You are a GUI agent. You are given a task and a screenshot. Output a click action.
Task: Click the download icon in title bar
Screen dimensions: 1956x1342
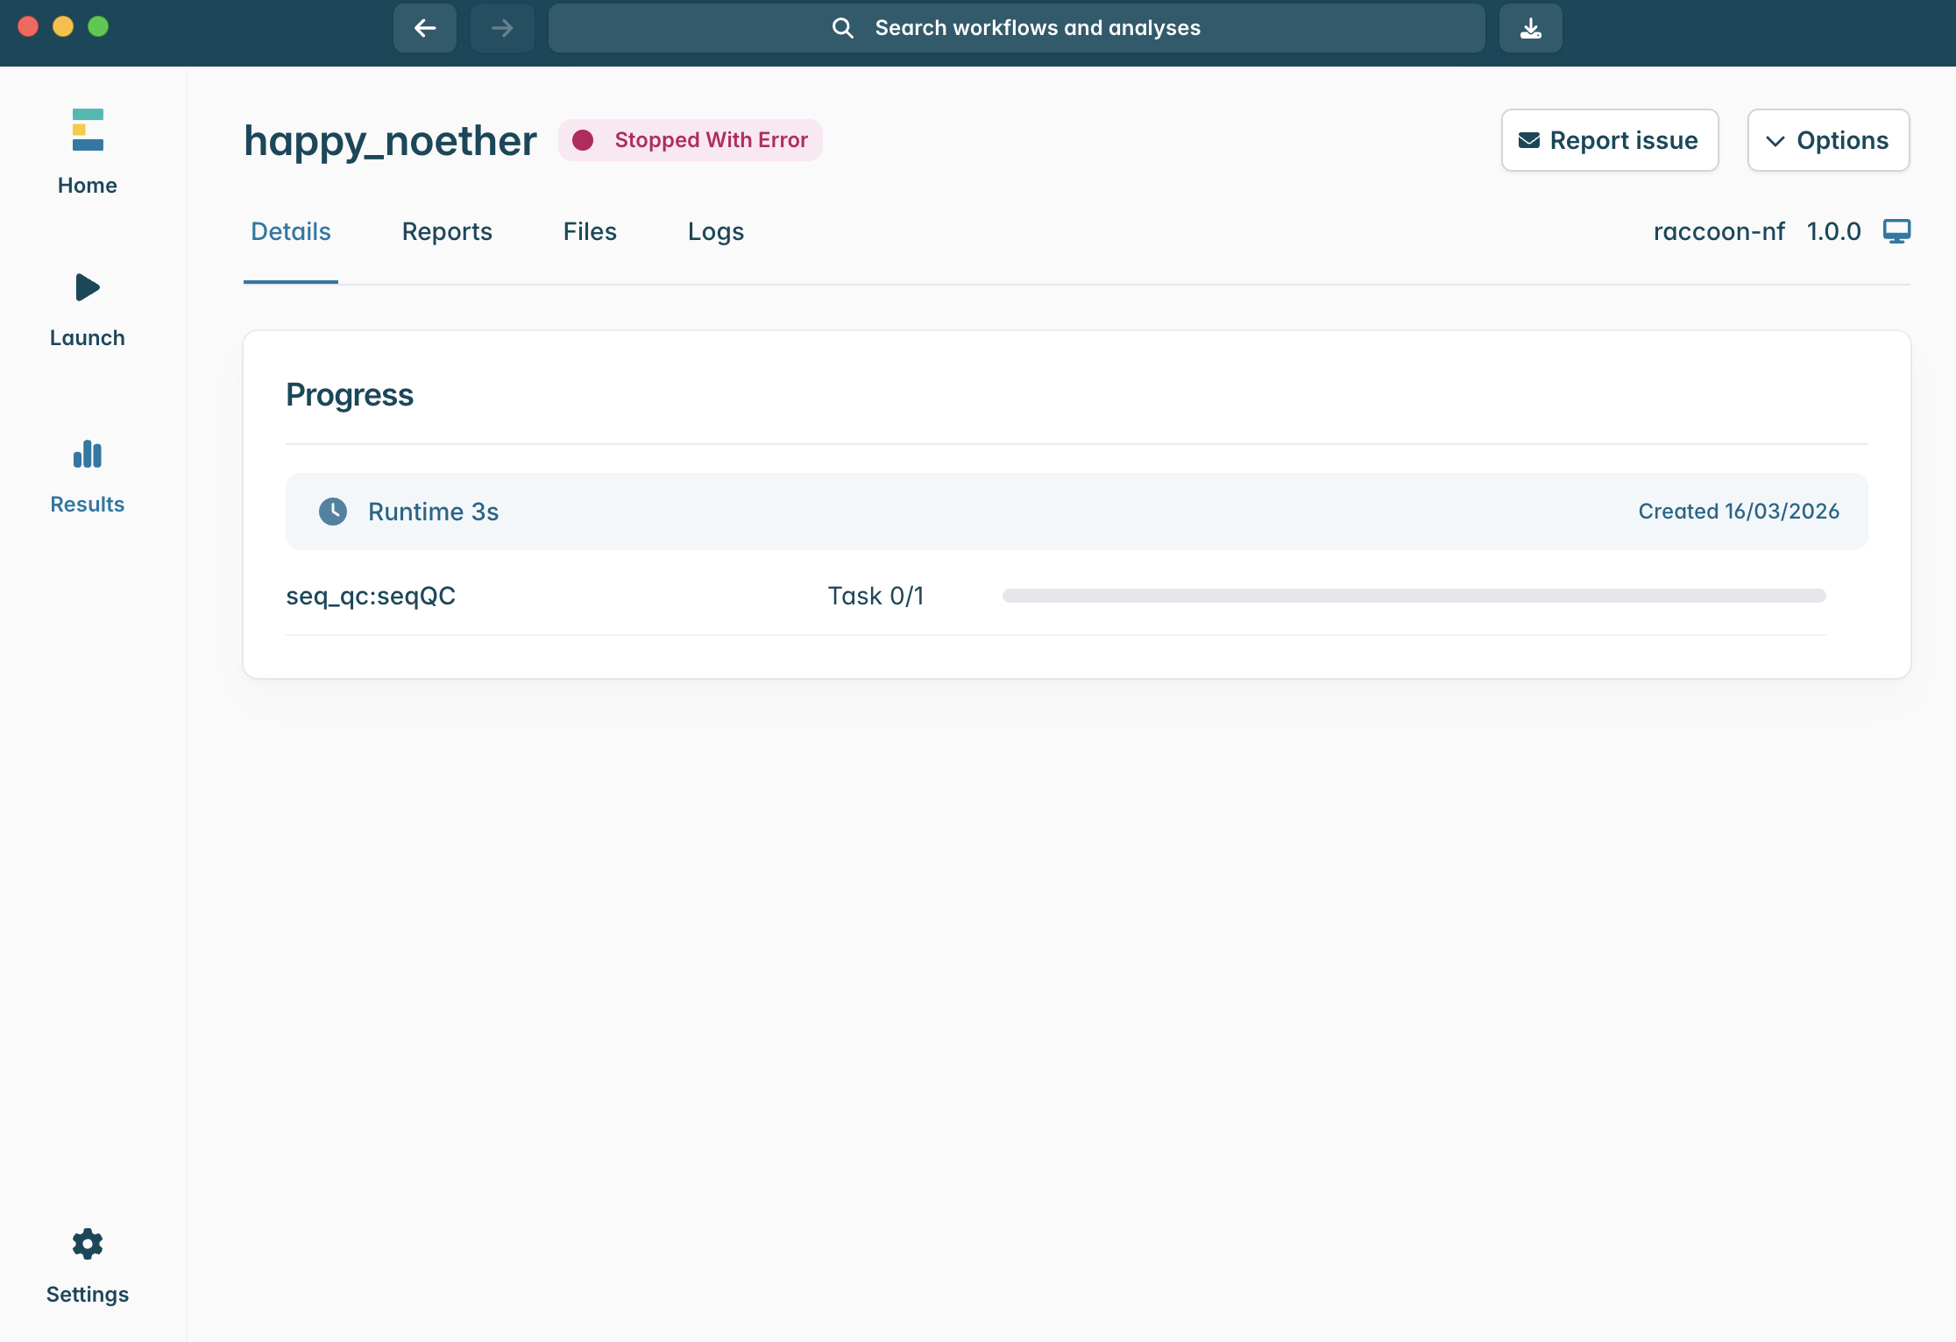(x=1530, y=28)
